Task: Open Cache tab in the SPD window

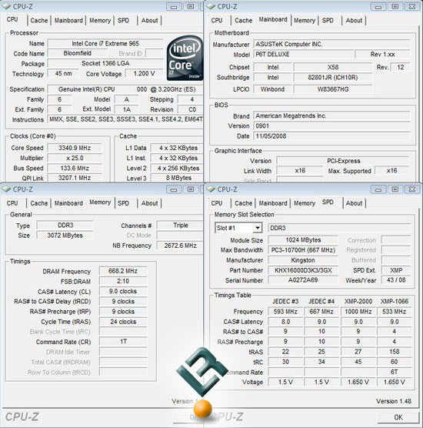Action: [243, 203]
